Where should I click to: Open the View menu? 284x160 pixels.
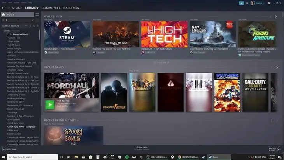[10, 3]
